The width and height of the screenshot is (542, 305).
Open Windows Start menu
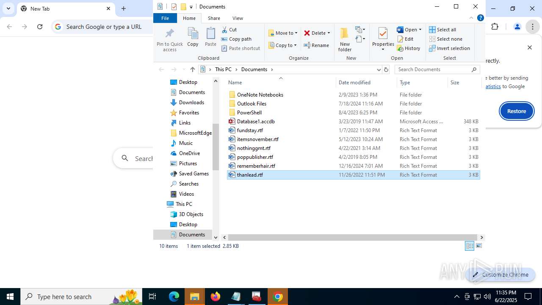[10, 297]
